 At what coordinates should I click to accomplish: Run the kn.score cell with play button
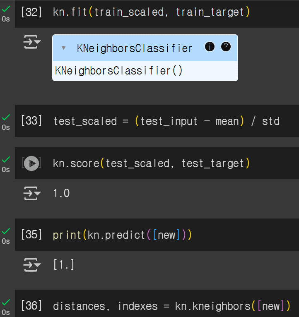point(31,163)
